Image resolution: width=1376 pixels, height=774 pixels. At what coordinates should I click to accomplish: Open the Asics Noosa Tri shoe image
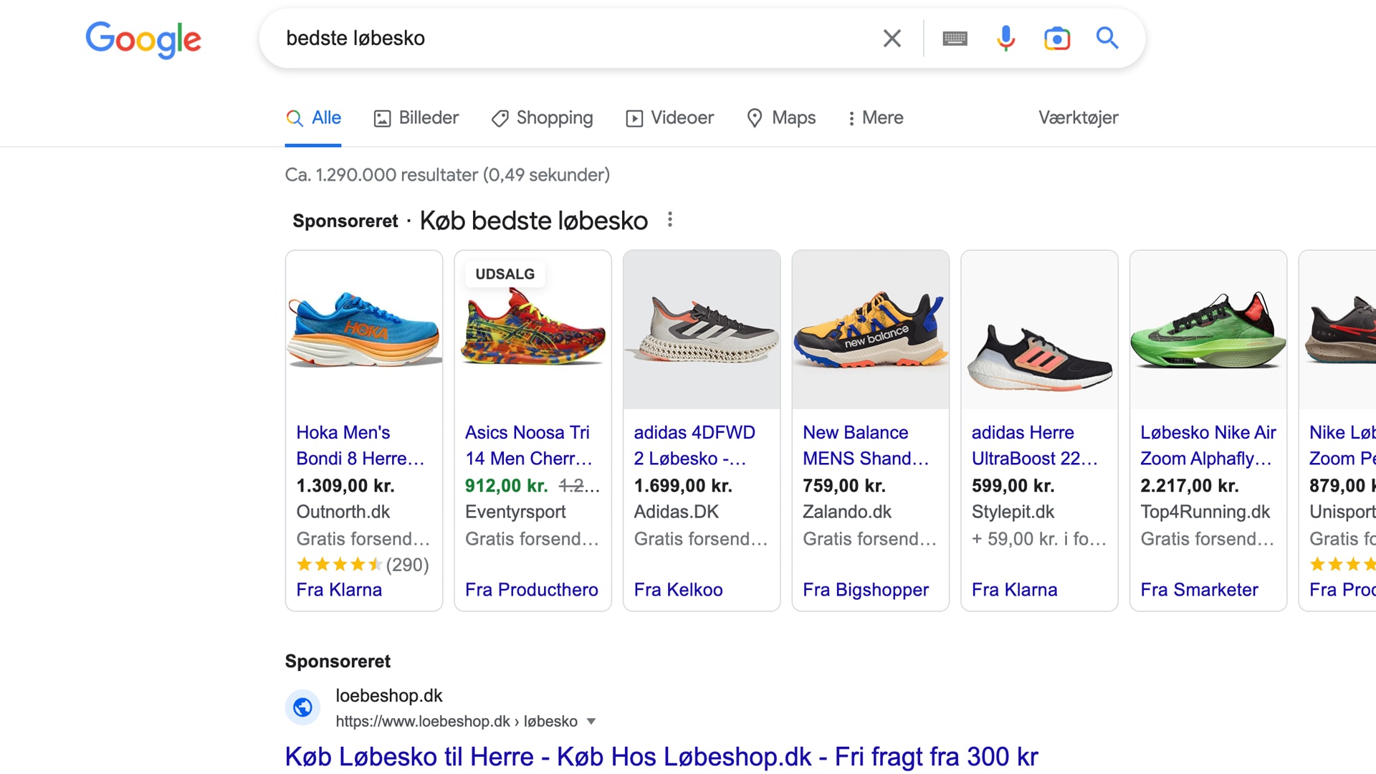click(x=533, y=330)
